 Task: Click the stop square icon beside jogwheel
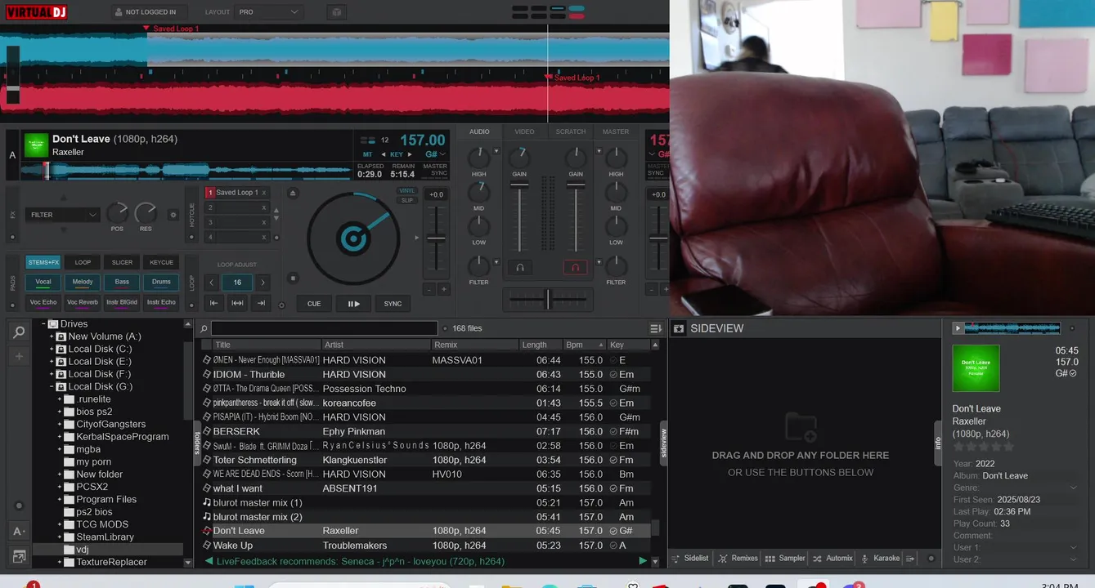(294, 278)
